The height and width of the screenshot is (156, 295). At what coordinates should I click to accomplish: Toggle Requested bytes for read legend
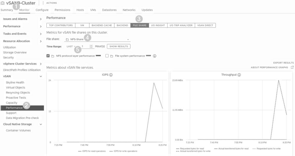point(190,149)
